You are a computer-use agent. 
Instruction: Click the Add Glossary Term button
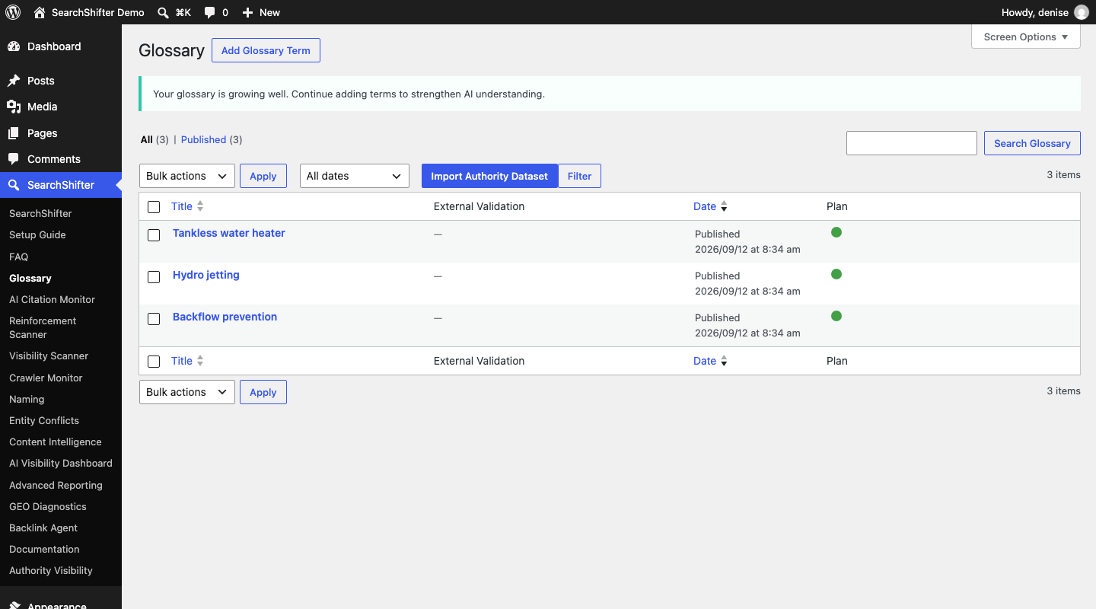266,50
